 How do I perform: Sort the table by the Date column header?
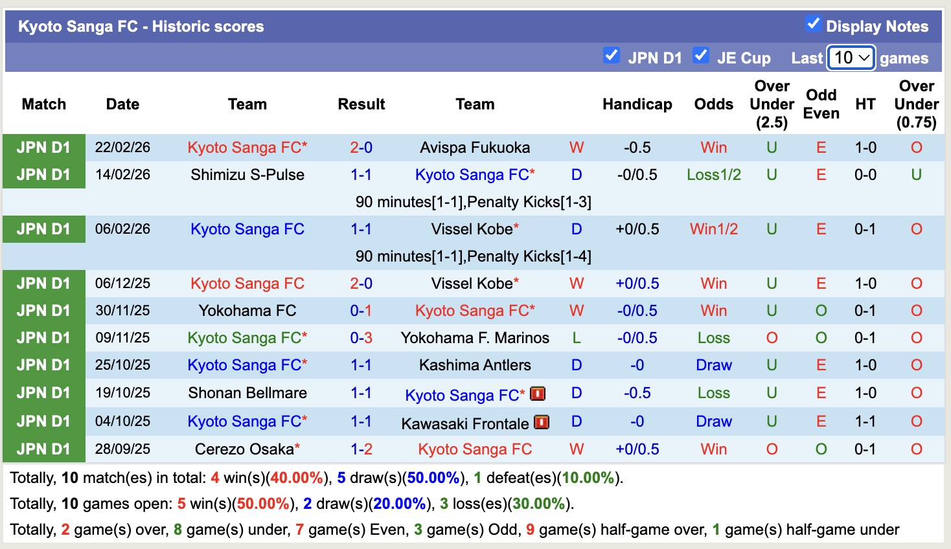[x=122, y=104]
